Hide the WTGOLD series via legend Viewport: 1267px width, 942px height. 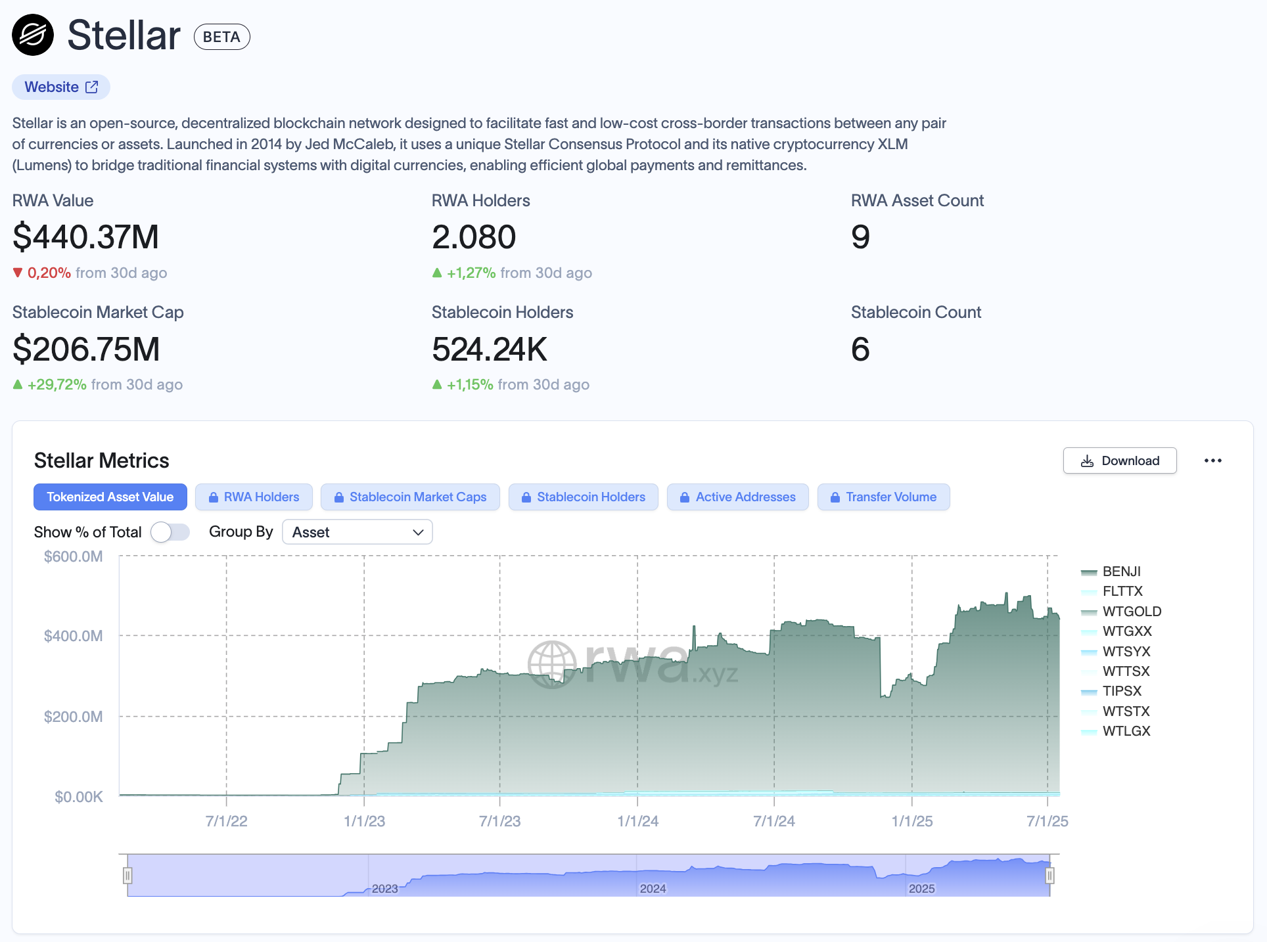tap(1131, 612)
